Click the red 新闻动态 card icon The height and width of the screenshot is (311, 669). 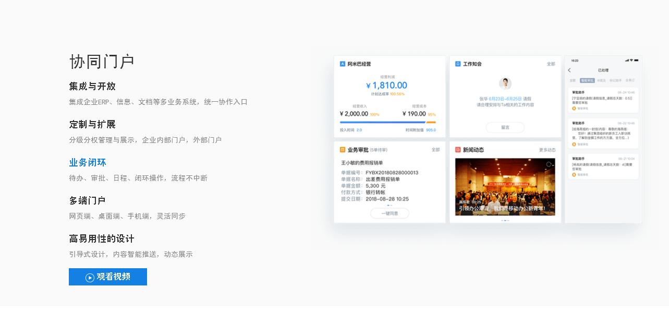[x=458, y=150]
